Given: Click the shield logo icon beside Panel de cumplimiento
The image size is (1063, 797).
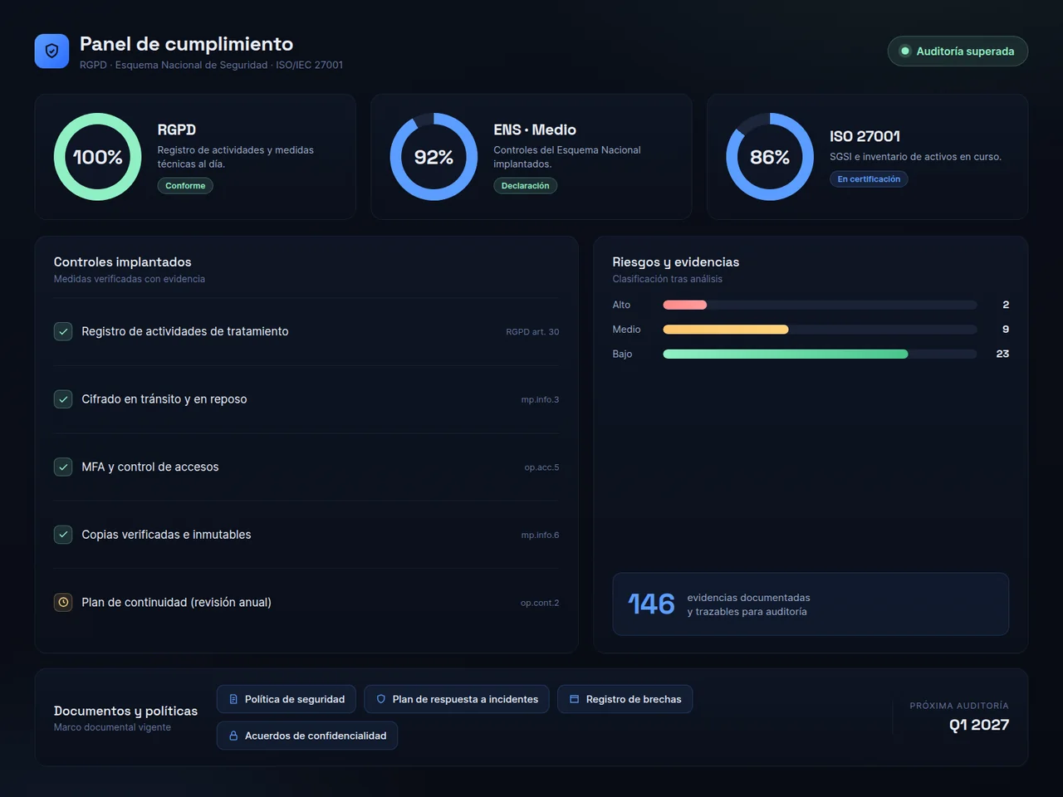Looking at the screenshot, I should [x=51, y=51].
